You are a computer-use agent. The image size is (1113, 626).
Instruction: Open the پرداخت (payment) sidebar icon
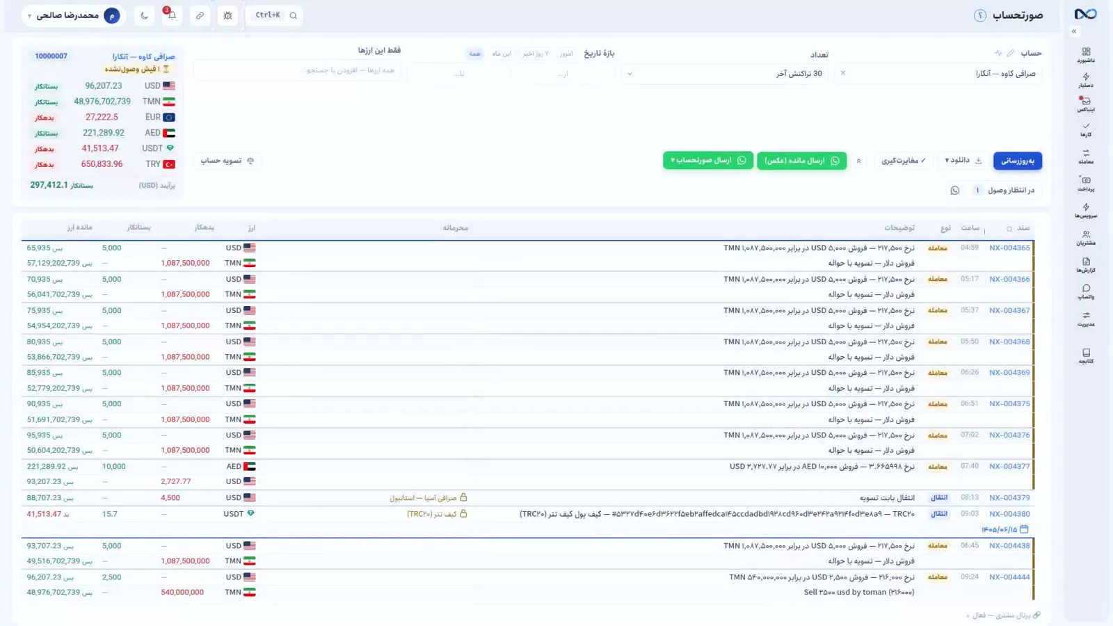(x=1086, y=184)
